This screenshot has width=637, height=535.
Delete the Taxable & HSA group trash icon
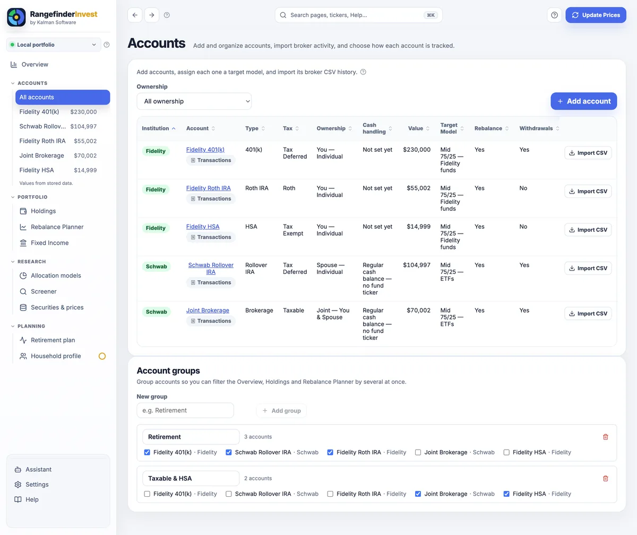606,478
